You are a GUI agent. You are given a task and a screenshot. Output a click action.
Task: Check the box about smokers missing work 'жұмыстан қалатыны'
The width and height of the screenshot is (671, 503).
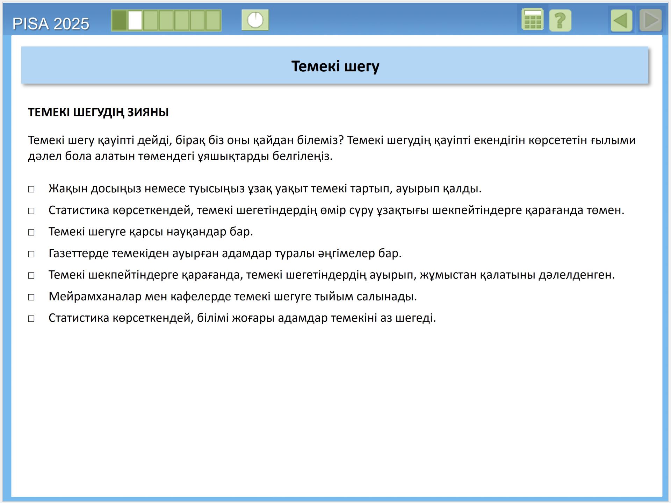(x=31, y=276)
